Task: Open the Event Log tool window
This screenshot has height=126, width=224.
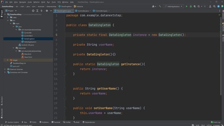Action: (x=216, y=122)
